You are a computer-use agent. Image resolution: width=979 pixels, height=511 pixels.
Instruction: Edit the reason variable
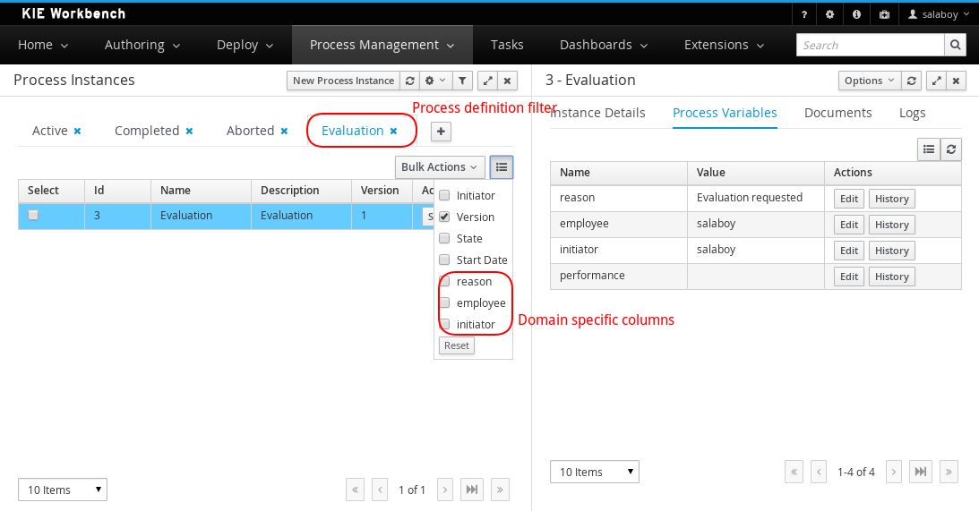coord(849,199)
